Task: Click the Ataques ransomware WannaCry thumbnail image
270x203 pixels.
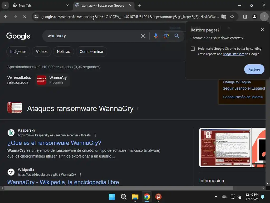Action: 15,107
